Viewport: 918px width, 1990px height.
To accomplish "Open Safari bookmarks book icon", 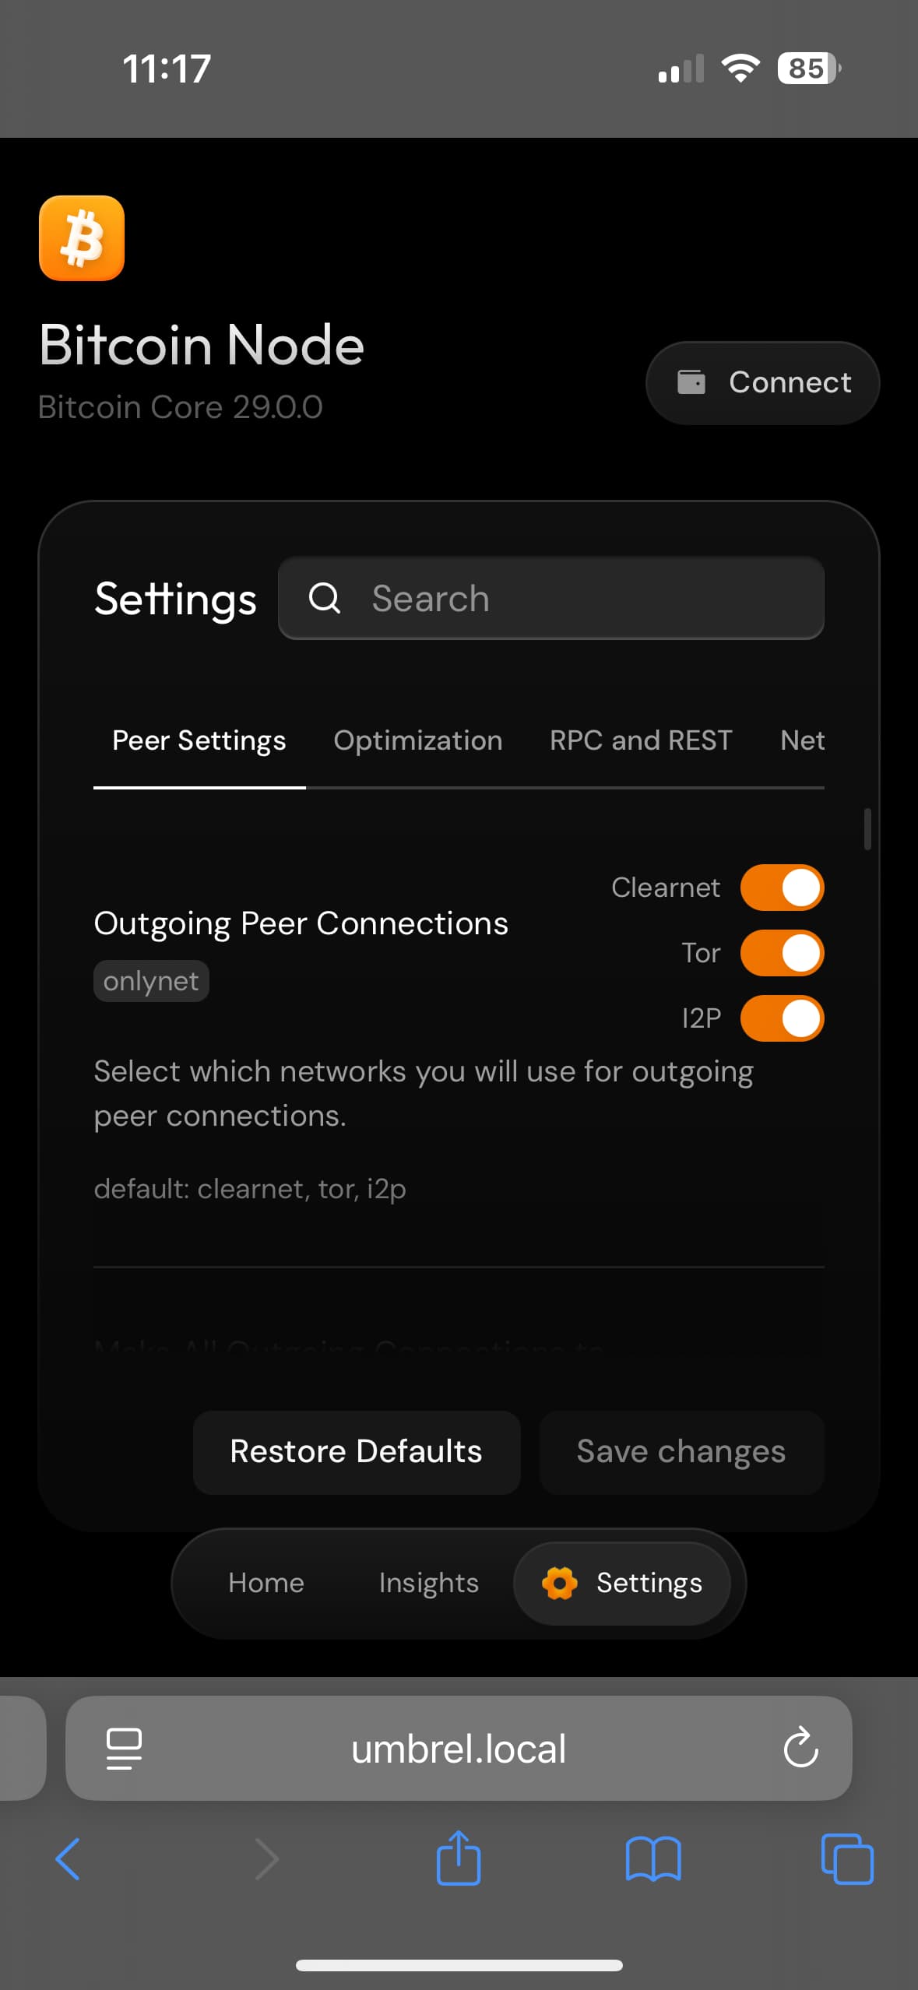I will click(x=653, y=1859).
